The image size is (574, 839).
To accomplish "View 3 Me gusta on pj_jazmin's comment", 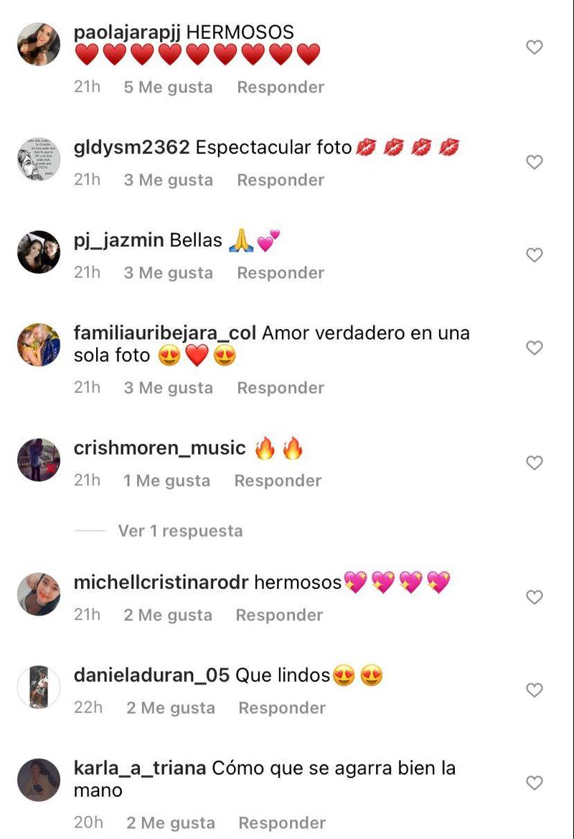I will (x=169, y=273).
